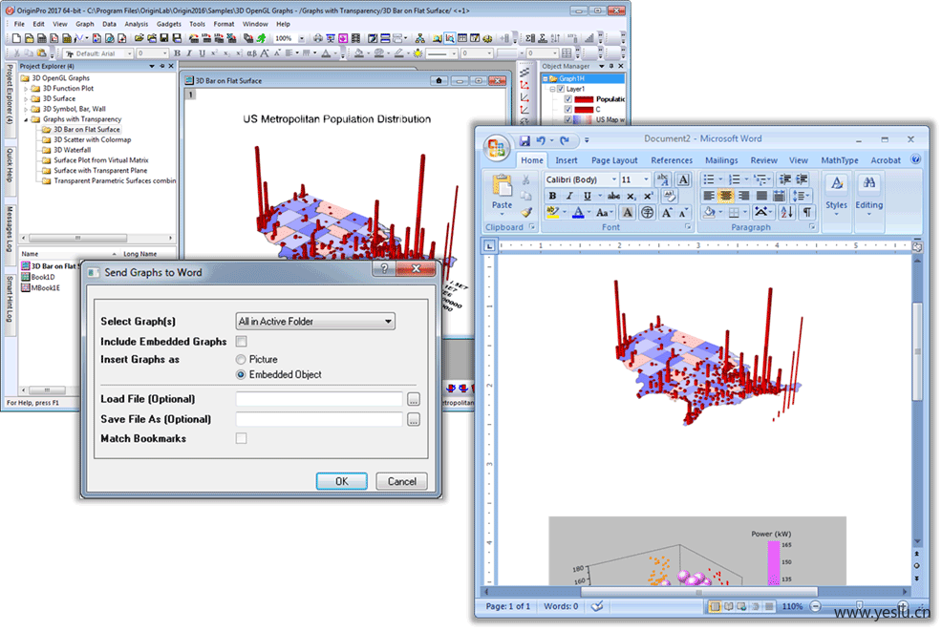942x631 pixels.
Task: Open the Gadgets menu in Origin
Action: pos(169,24)
